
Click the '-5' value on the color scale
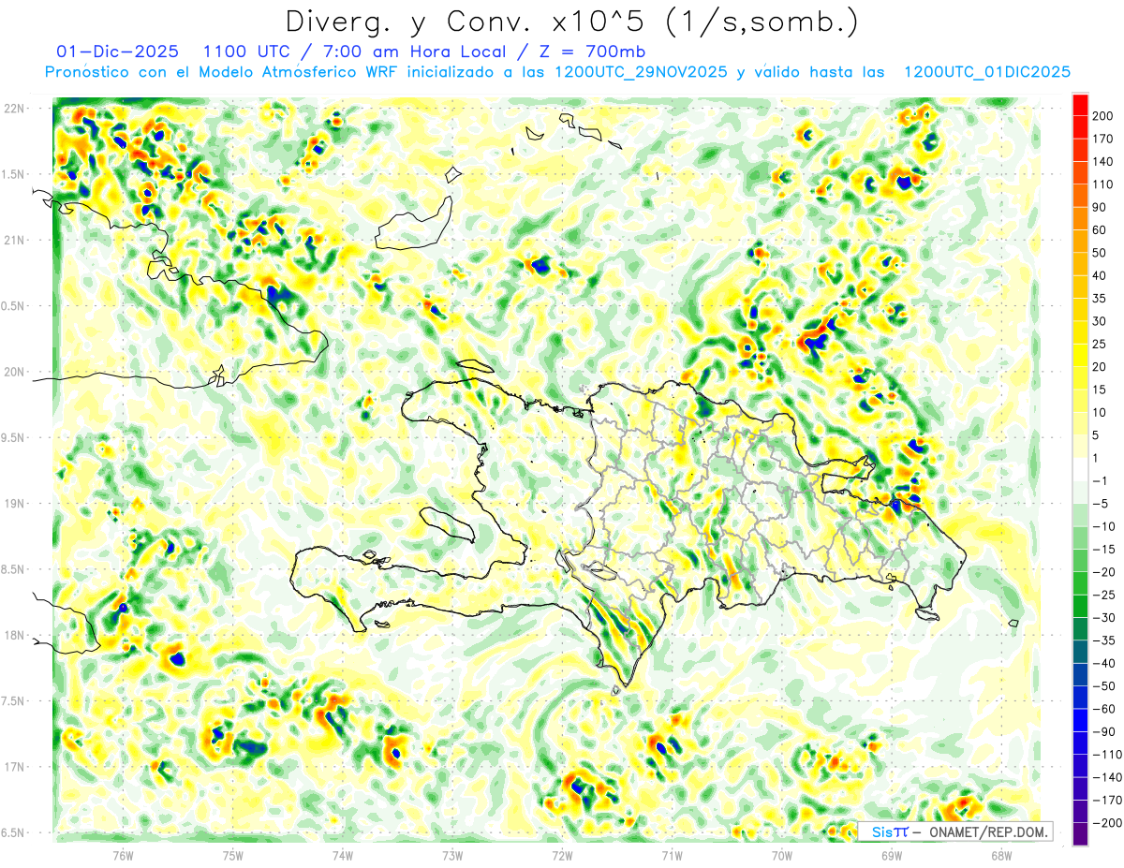pos(1100,504)
